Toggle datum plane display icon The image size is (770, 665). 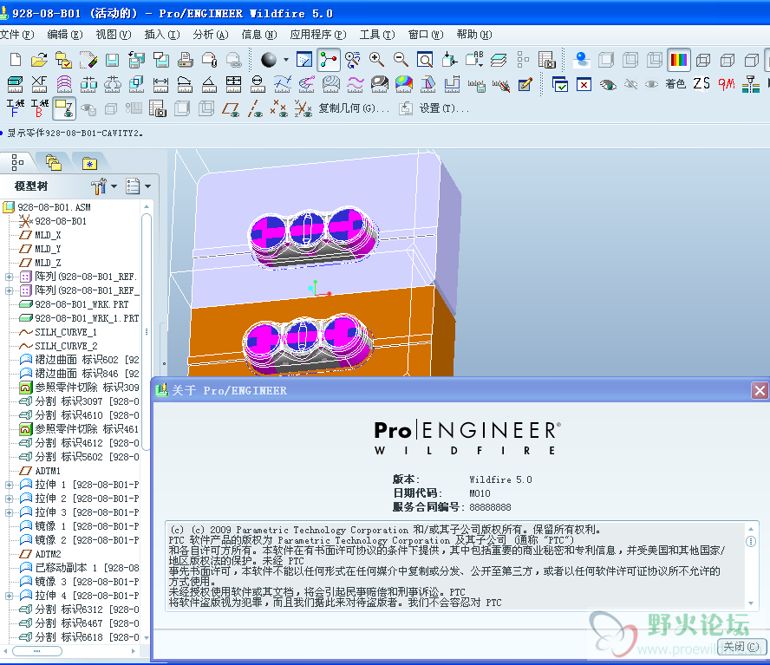[231, 108]
